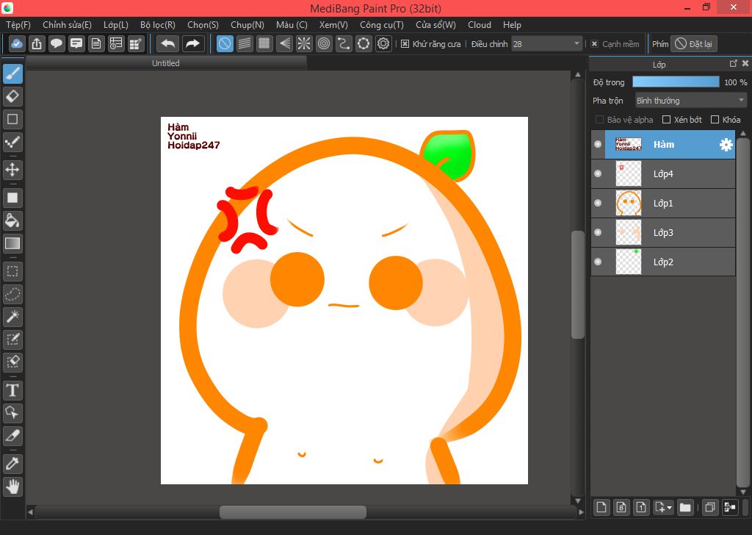The height and width of the screenshot is (535, 752).
Task: Open the Cloud menu
Action: 480,25
